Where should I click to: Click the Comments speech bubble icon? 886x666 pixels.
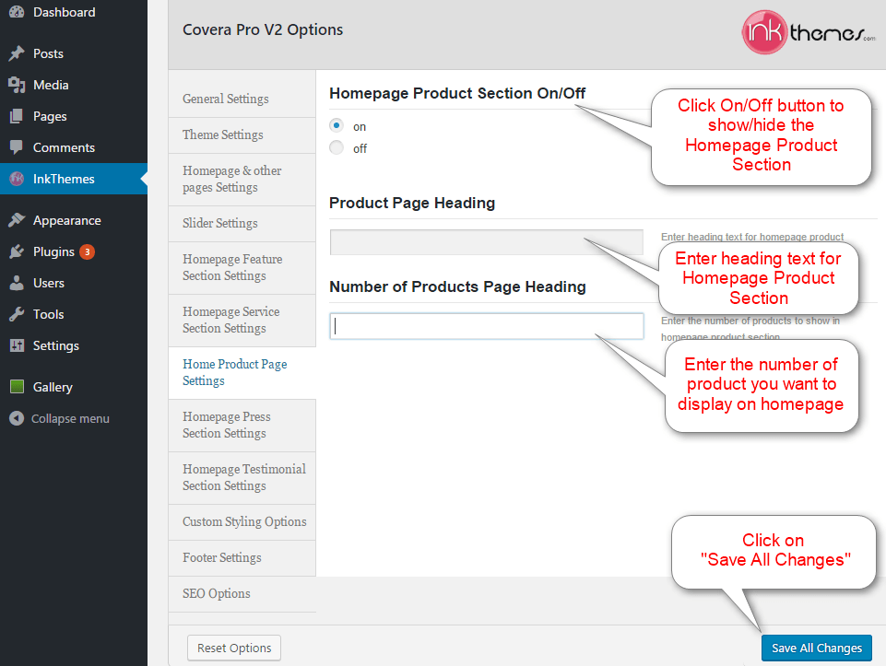click(17, 147)
